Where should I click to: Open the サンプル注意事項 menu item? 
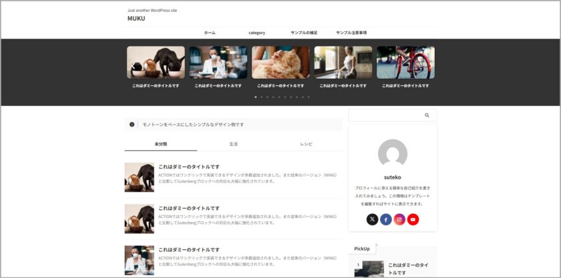click(x=351, y=33)
